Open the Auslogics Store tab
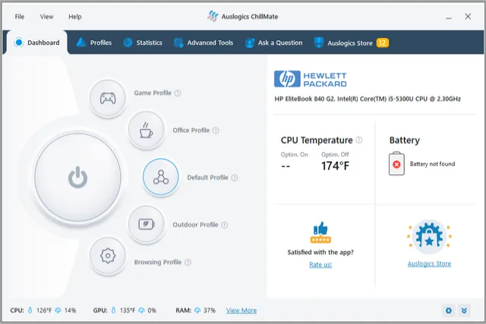The image size is (486, 324). (351, 43)
